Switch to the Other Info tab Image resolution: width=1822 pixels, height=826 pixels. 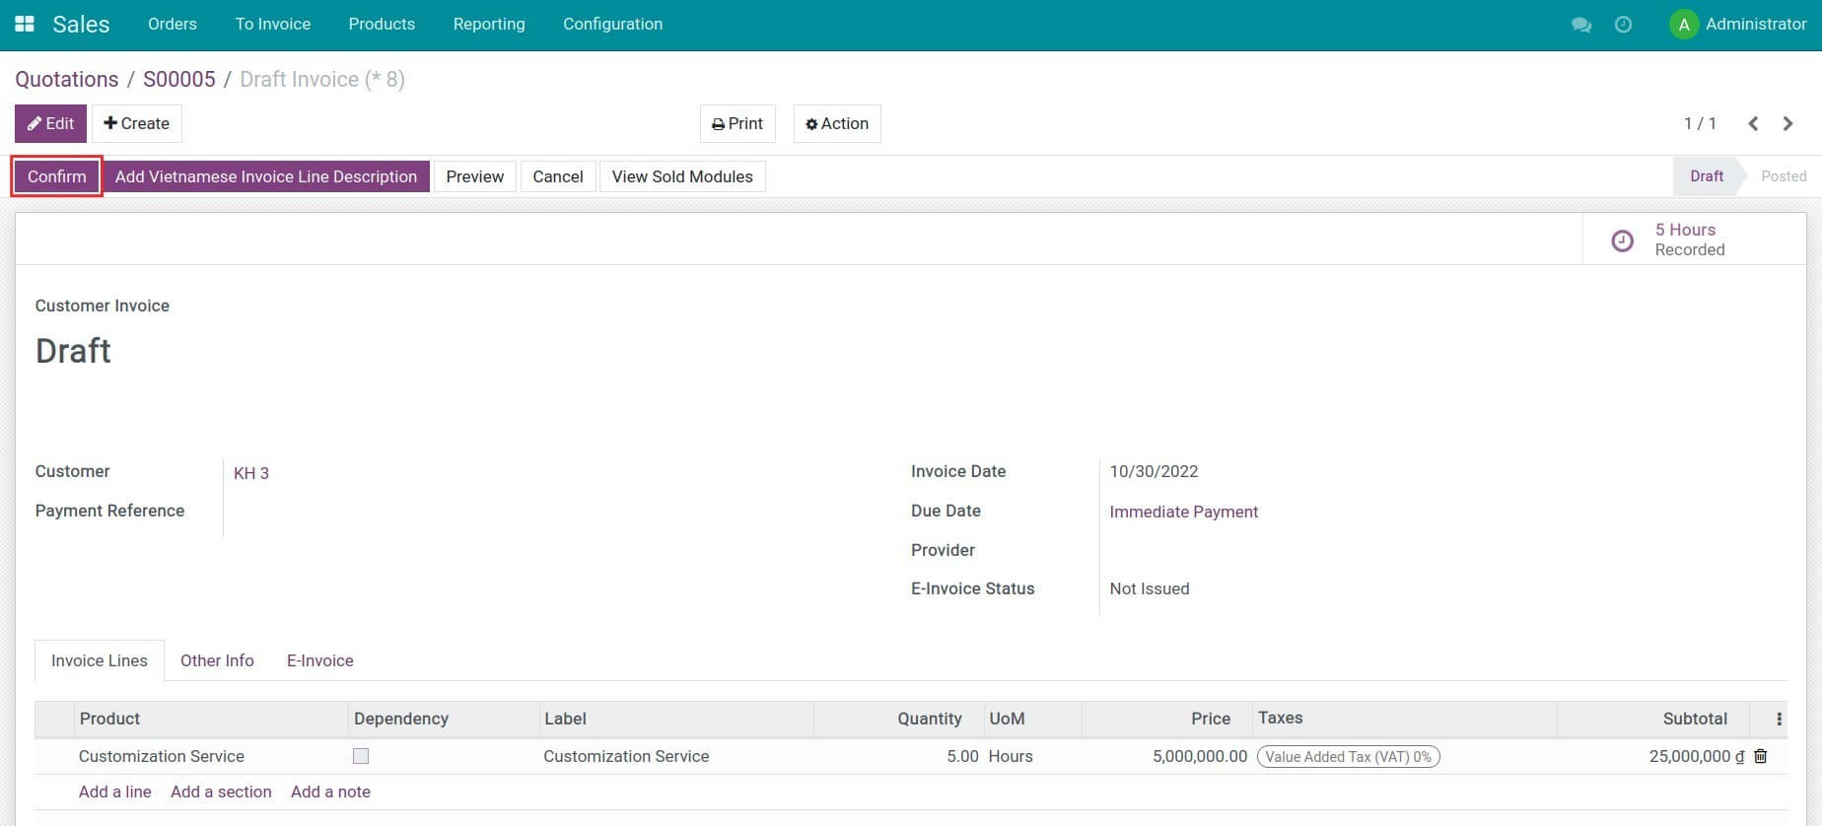point(217,660)
